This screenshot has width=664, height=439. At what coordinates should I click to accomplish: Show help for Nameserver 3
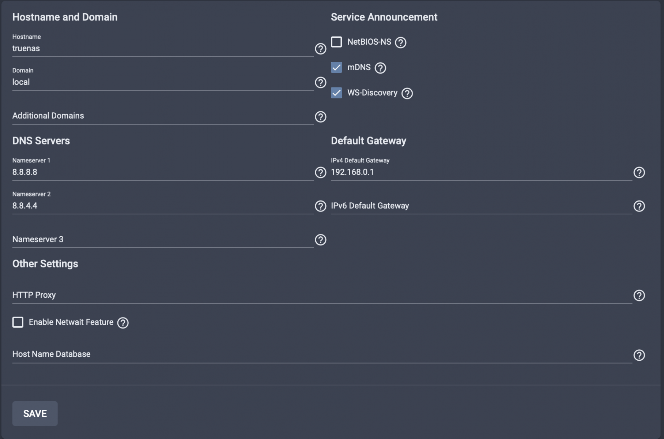pos(320,240)
